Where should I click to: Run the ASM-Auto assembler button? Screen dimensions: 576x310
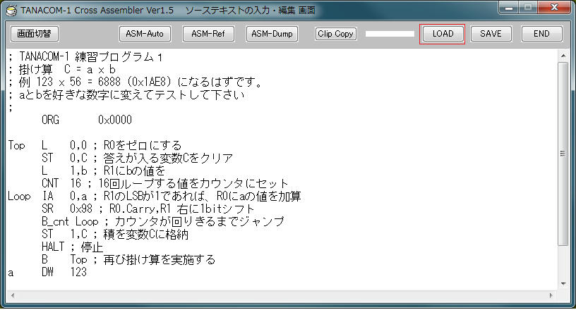[145, 34]
